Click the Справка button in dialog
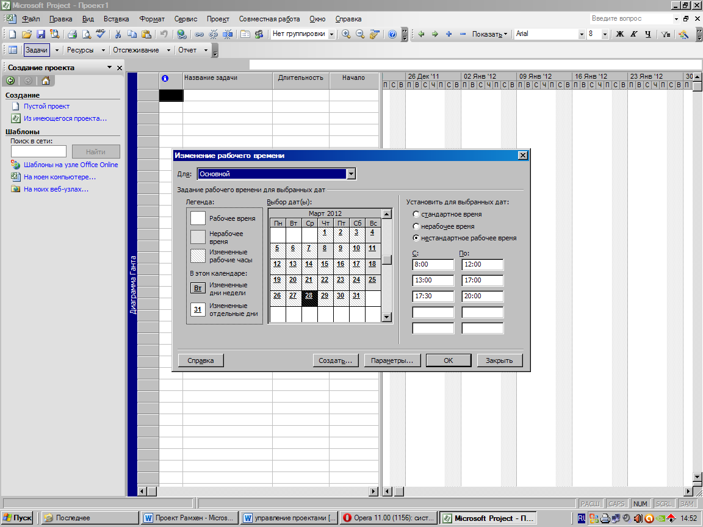 pos(200,360)
